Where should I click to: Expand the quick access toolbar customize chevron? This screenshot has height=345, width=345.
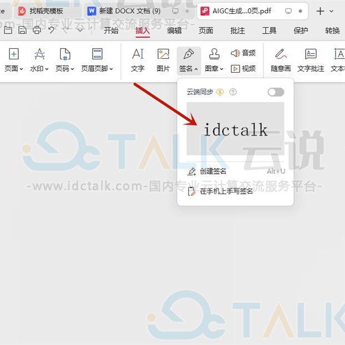tap(80, 30)
